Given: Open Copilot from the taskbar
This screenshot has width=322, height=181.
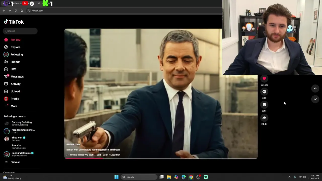Looking at the screenshot, I should pos(176,177).
